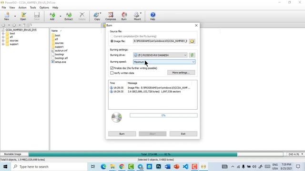Click the Message column header in log

tap(132, 83)
